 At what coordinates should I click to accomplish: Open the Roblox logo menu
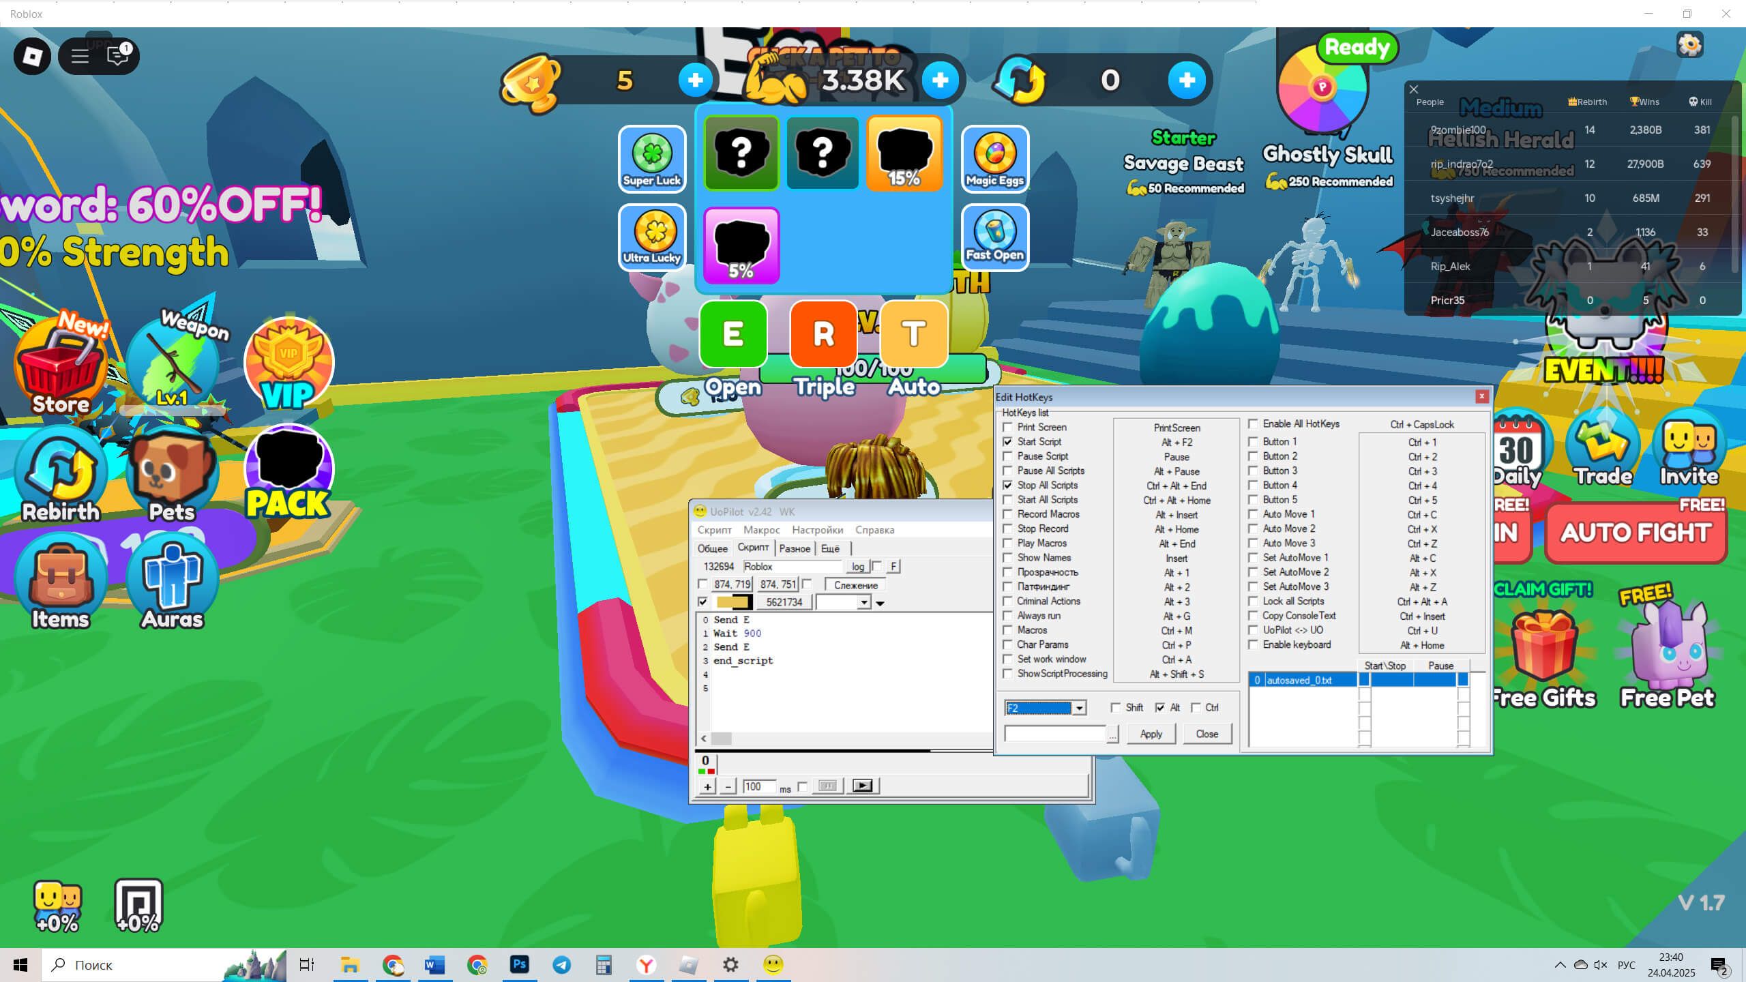pos(32,56)
